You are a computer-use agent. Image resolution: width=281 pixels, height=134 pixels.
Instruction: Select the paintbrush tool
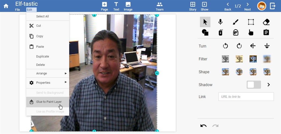click(x=236, y=22)
